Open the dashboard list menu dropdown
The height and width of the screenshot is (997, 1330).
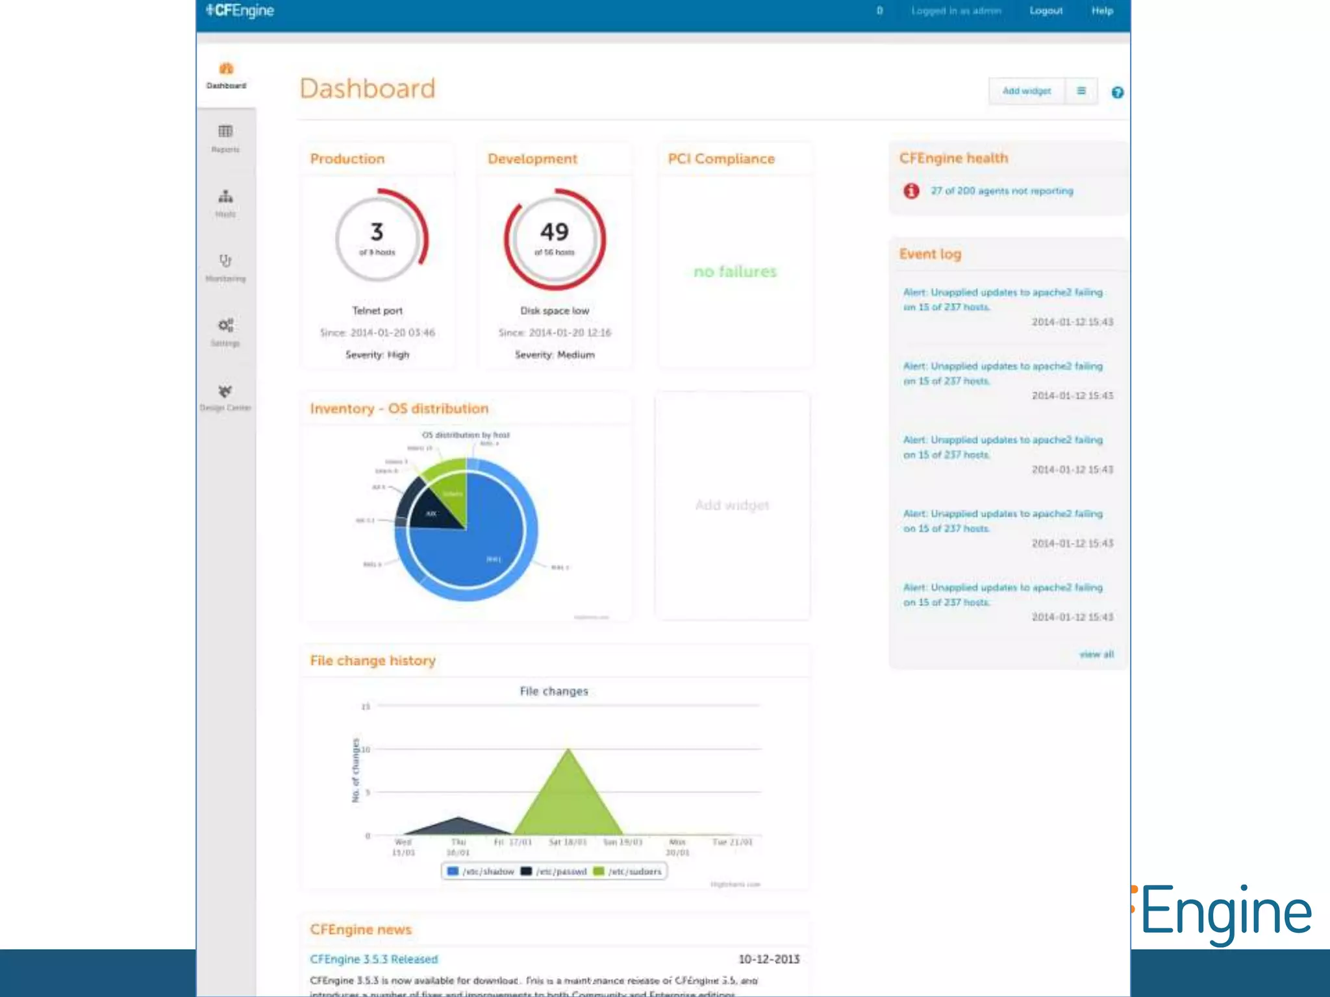click(1081, 91)
